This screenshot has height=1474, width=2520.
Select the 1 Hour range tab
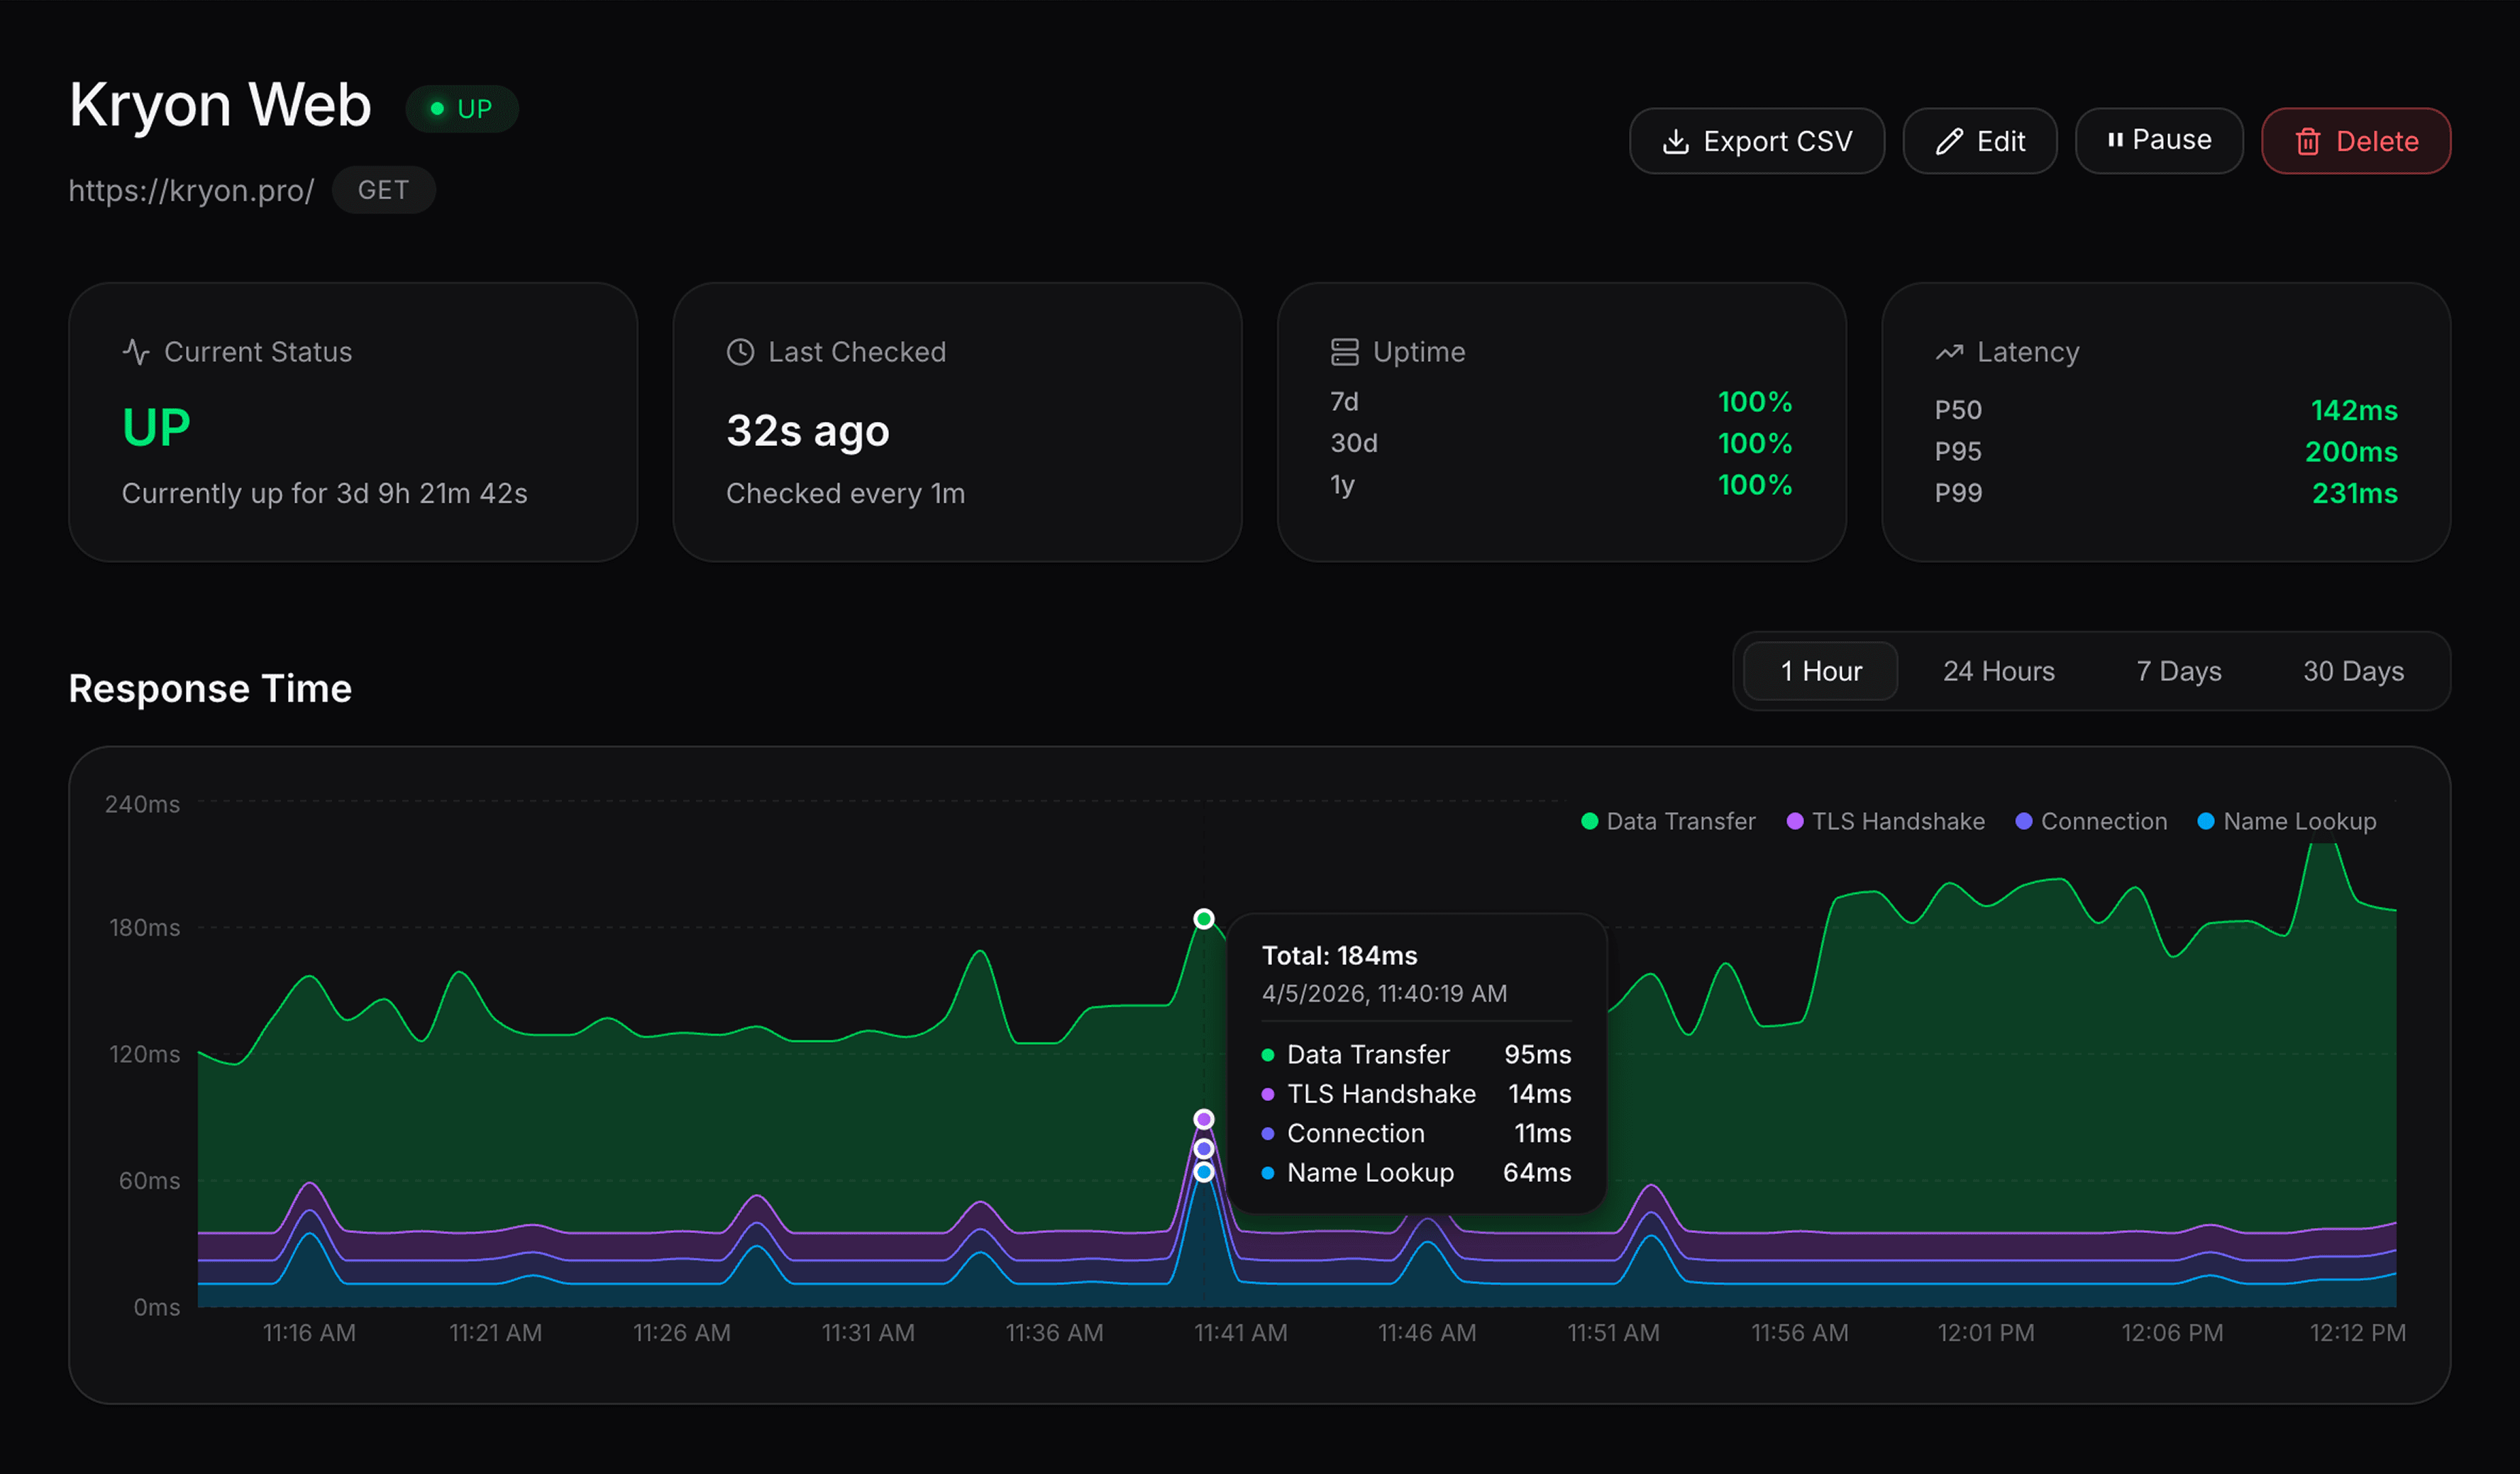coord(1821,671)
